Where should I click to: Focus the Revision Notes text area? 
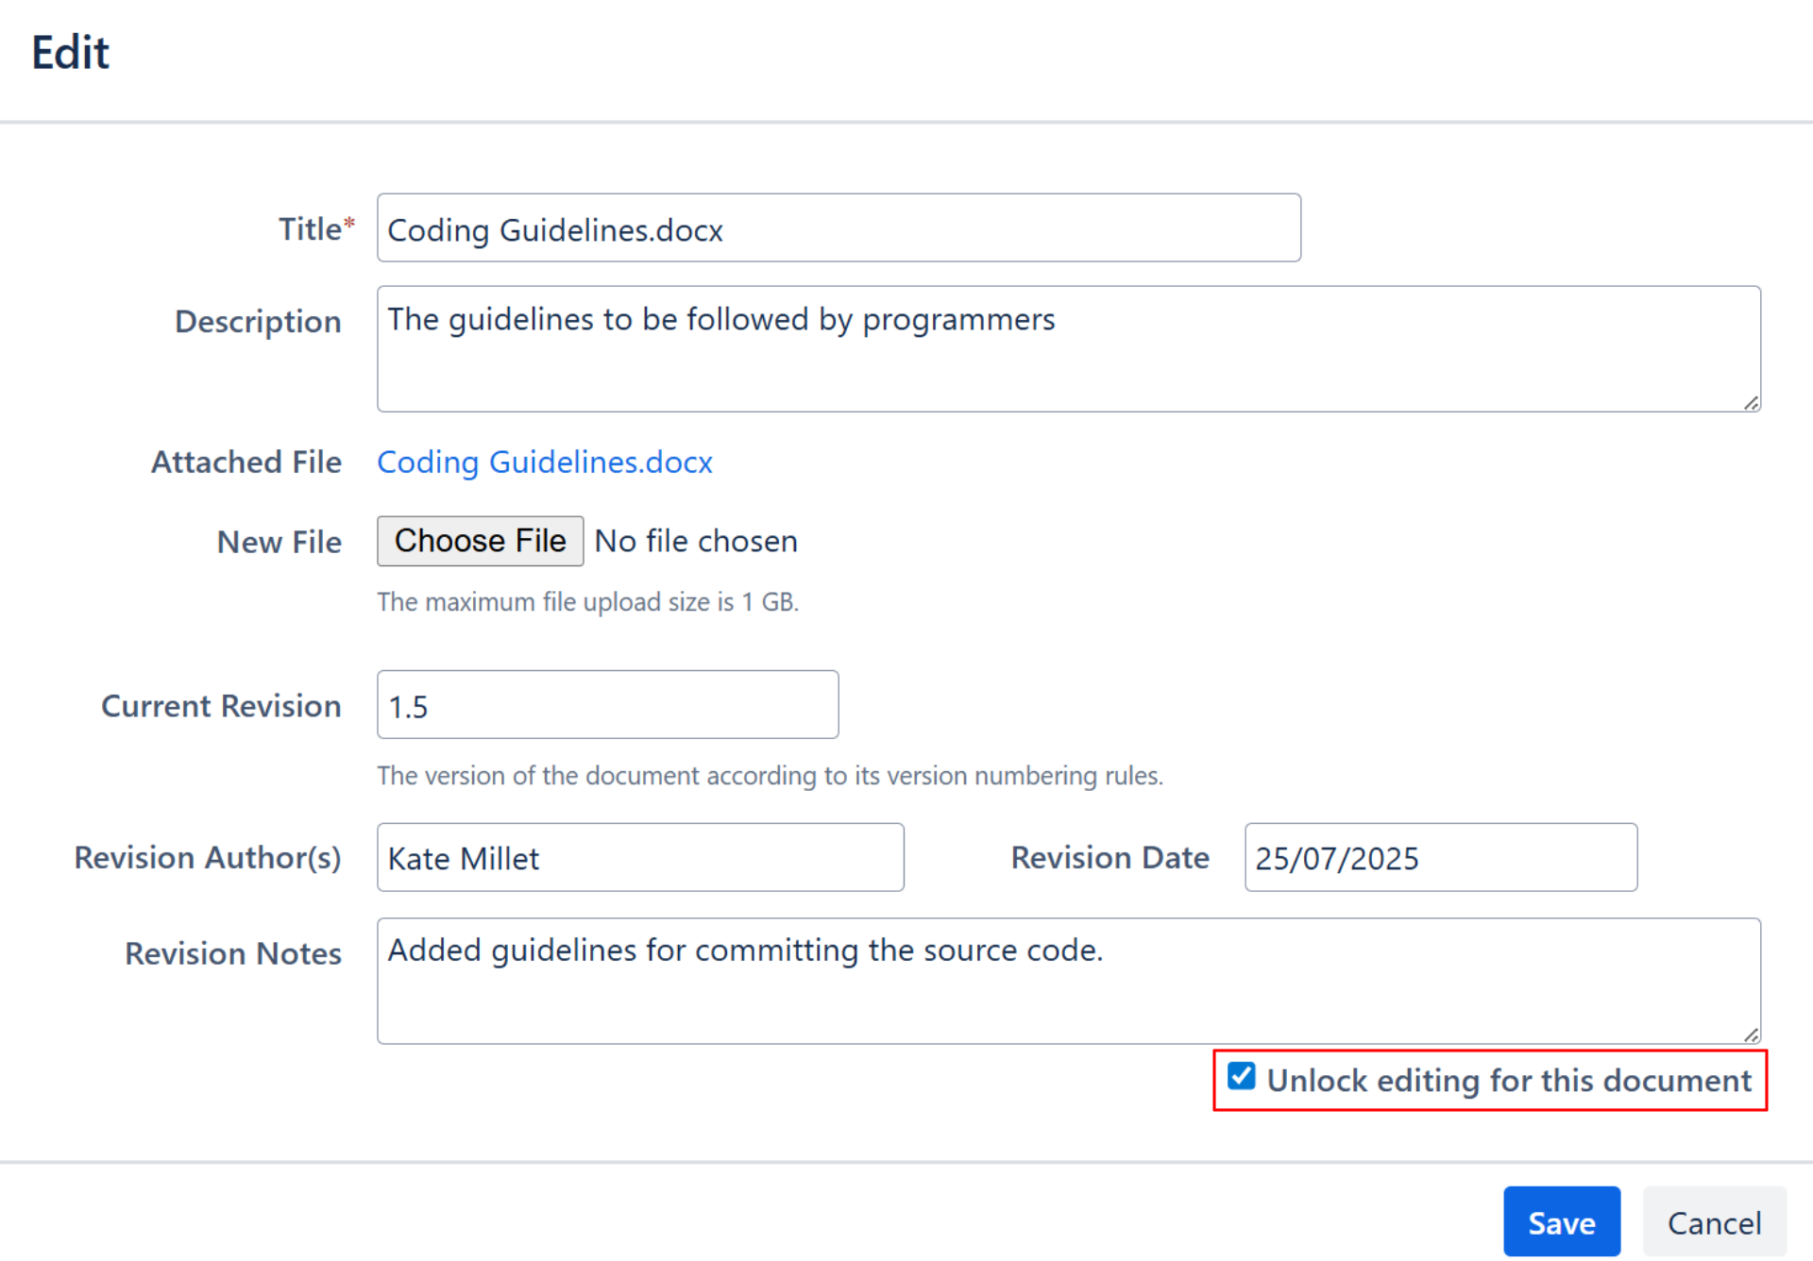(x=1067, y=982)
